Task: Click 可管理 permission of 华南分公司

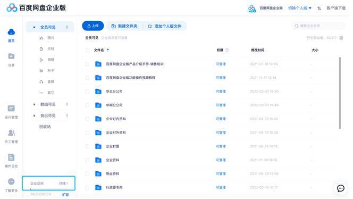Action: 221,105
